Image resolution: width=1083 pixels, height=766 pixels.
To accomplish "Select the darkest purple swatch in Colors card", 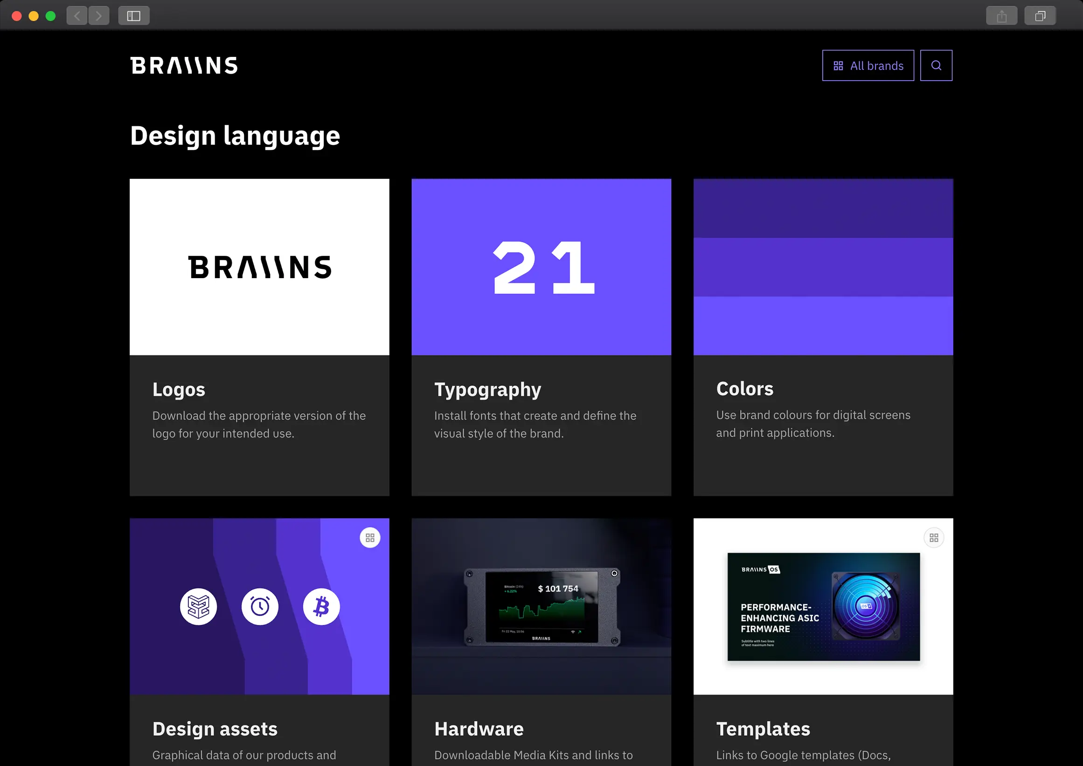I will 823,208.
